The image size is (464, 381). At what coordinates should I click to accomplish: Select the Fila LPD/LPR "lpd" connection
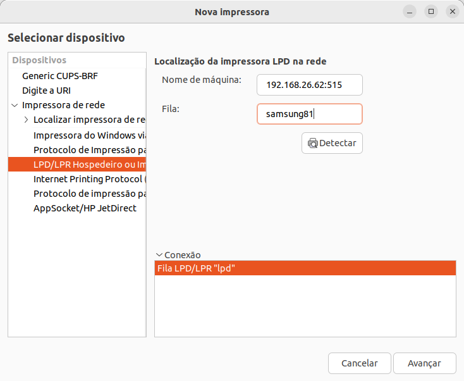305,268
